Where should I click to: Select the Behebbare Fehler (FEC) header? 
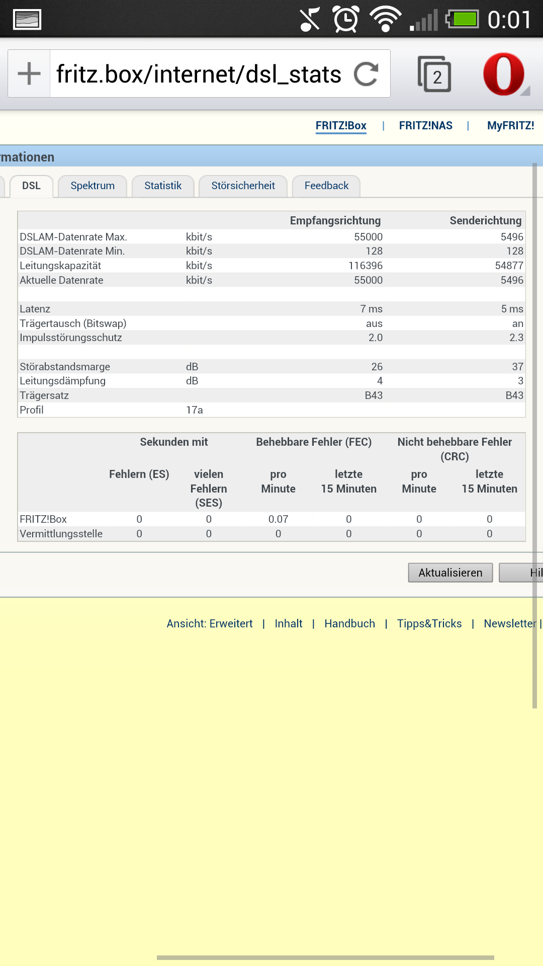pyautogui.click(x=314, y=442)
